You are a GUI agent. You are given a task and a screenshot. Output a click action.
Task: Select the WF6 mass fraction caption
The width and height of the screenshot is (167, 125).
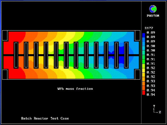75,89
